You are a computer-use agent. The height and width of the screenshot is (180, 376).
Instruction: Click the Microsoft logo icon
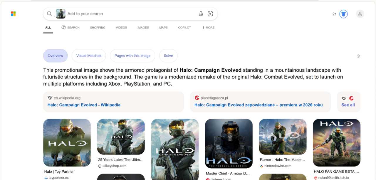(x=13, y=14)
